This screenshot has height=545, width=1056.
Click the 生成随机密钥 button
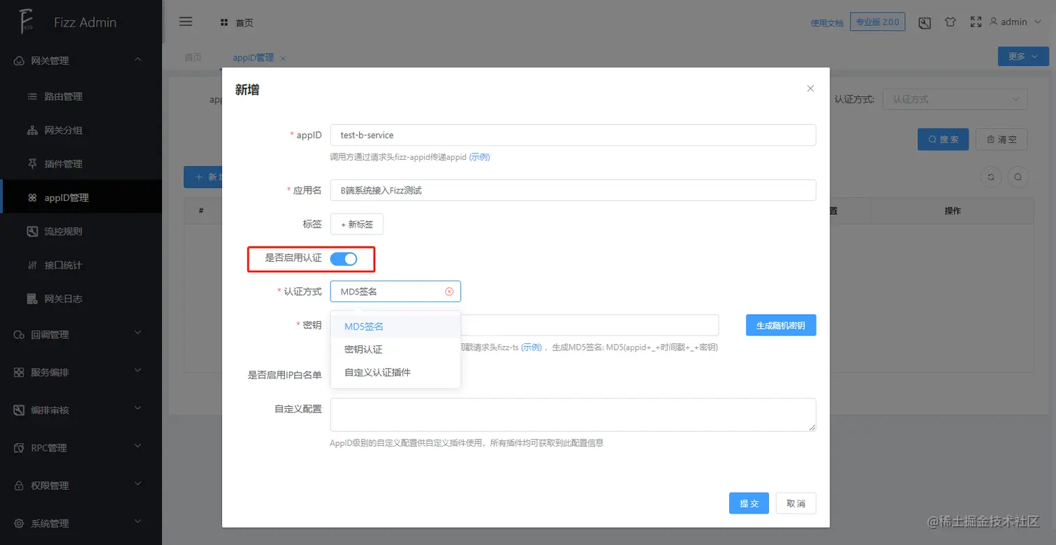coord(780,325)
